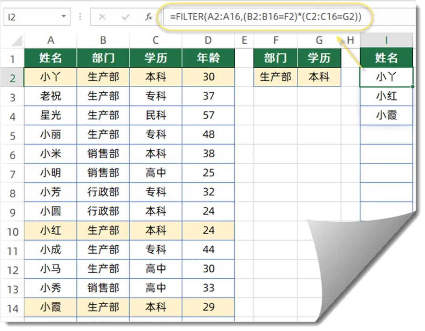Select column G header
425x331 pixels.
tap(319, 40)
